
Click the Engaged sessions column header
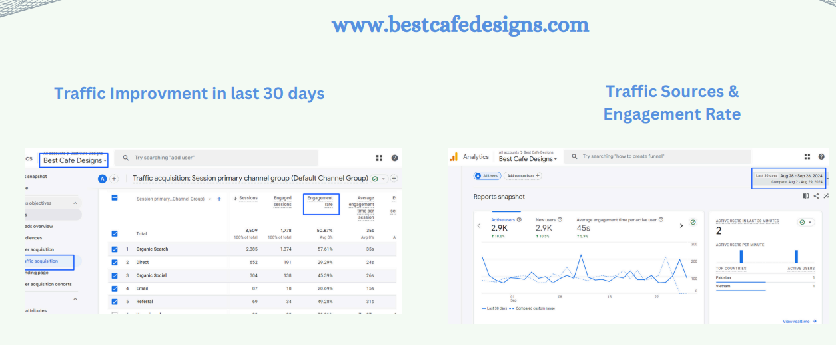click(282, 201)
